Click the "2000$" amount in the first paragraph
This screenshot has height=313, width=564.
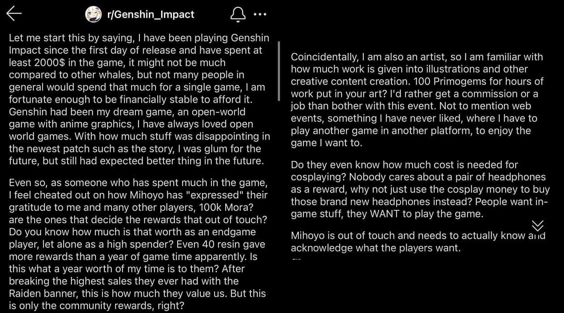pyautogui.click(x=47, y=63)
